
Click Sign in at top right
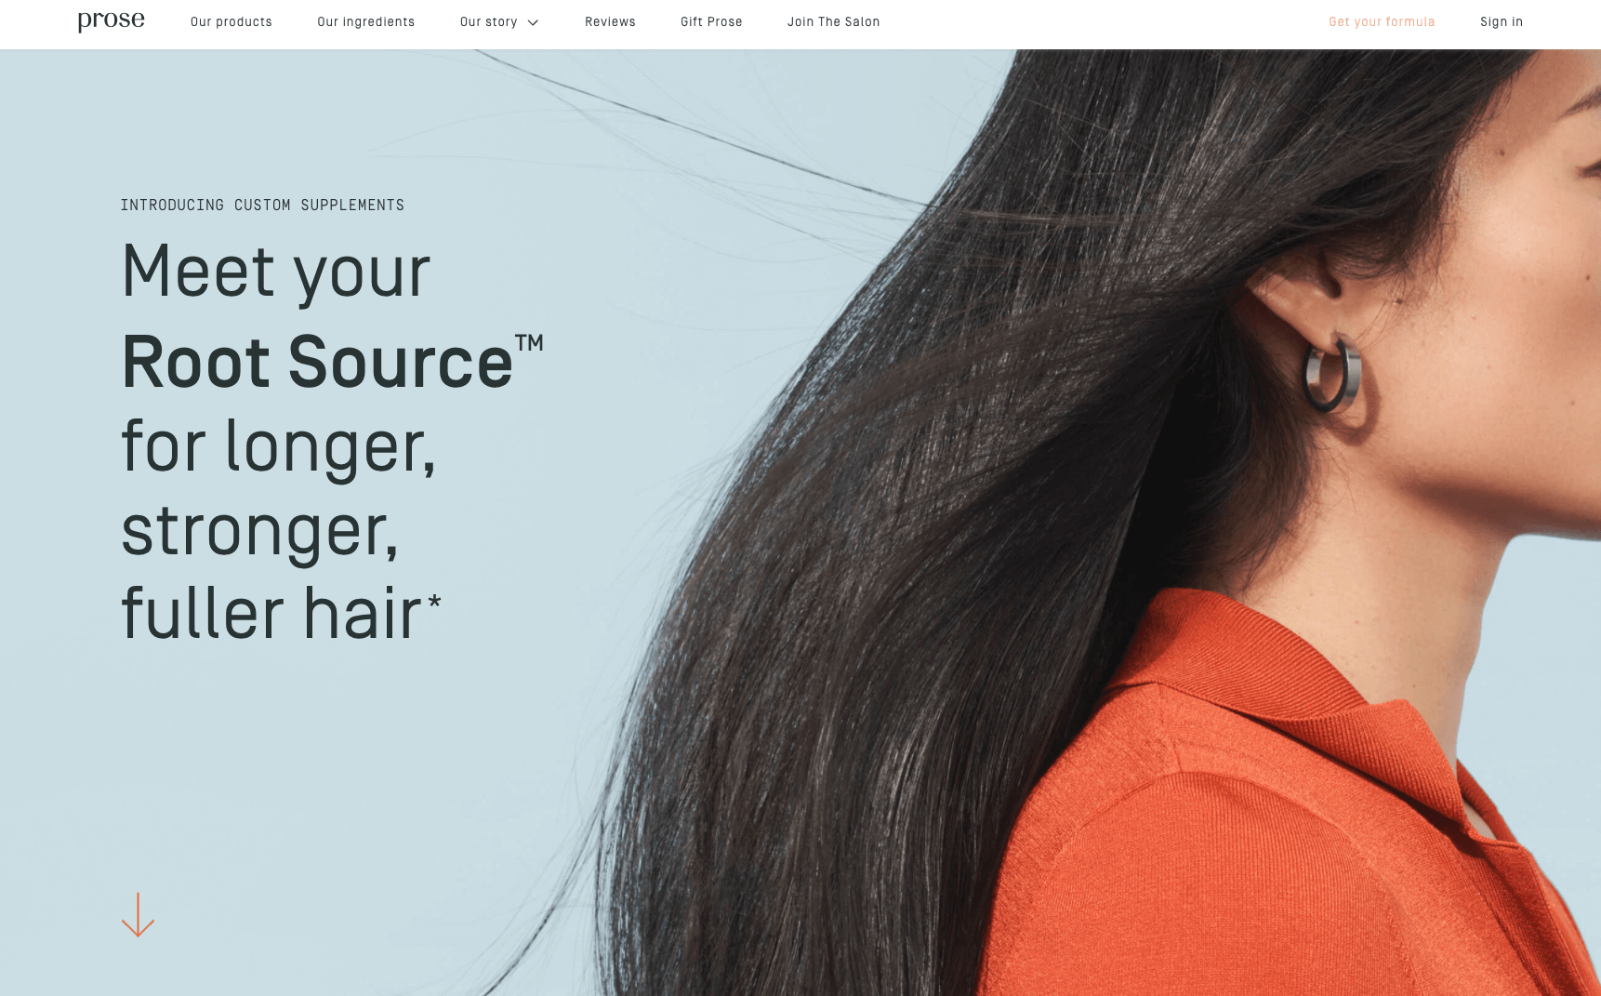[x=1502, y=21]
